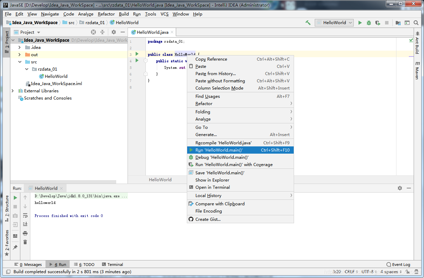Toggle the main method fold marker on line 4
This screenshot has width=424, height=278.
pyautogui.click(x=145, y=61)
